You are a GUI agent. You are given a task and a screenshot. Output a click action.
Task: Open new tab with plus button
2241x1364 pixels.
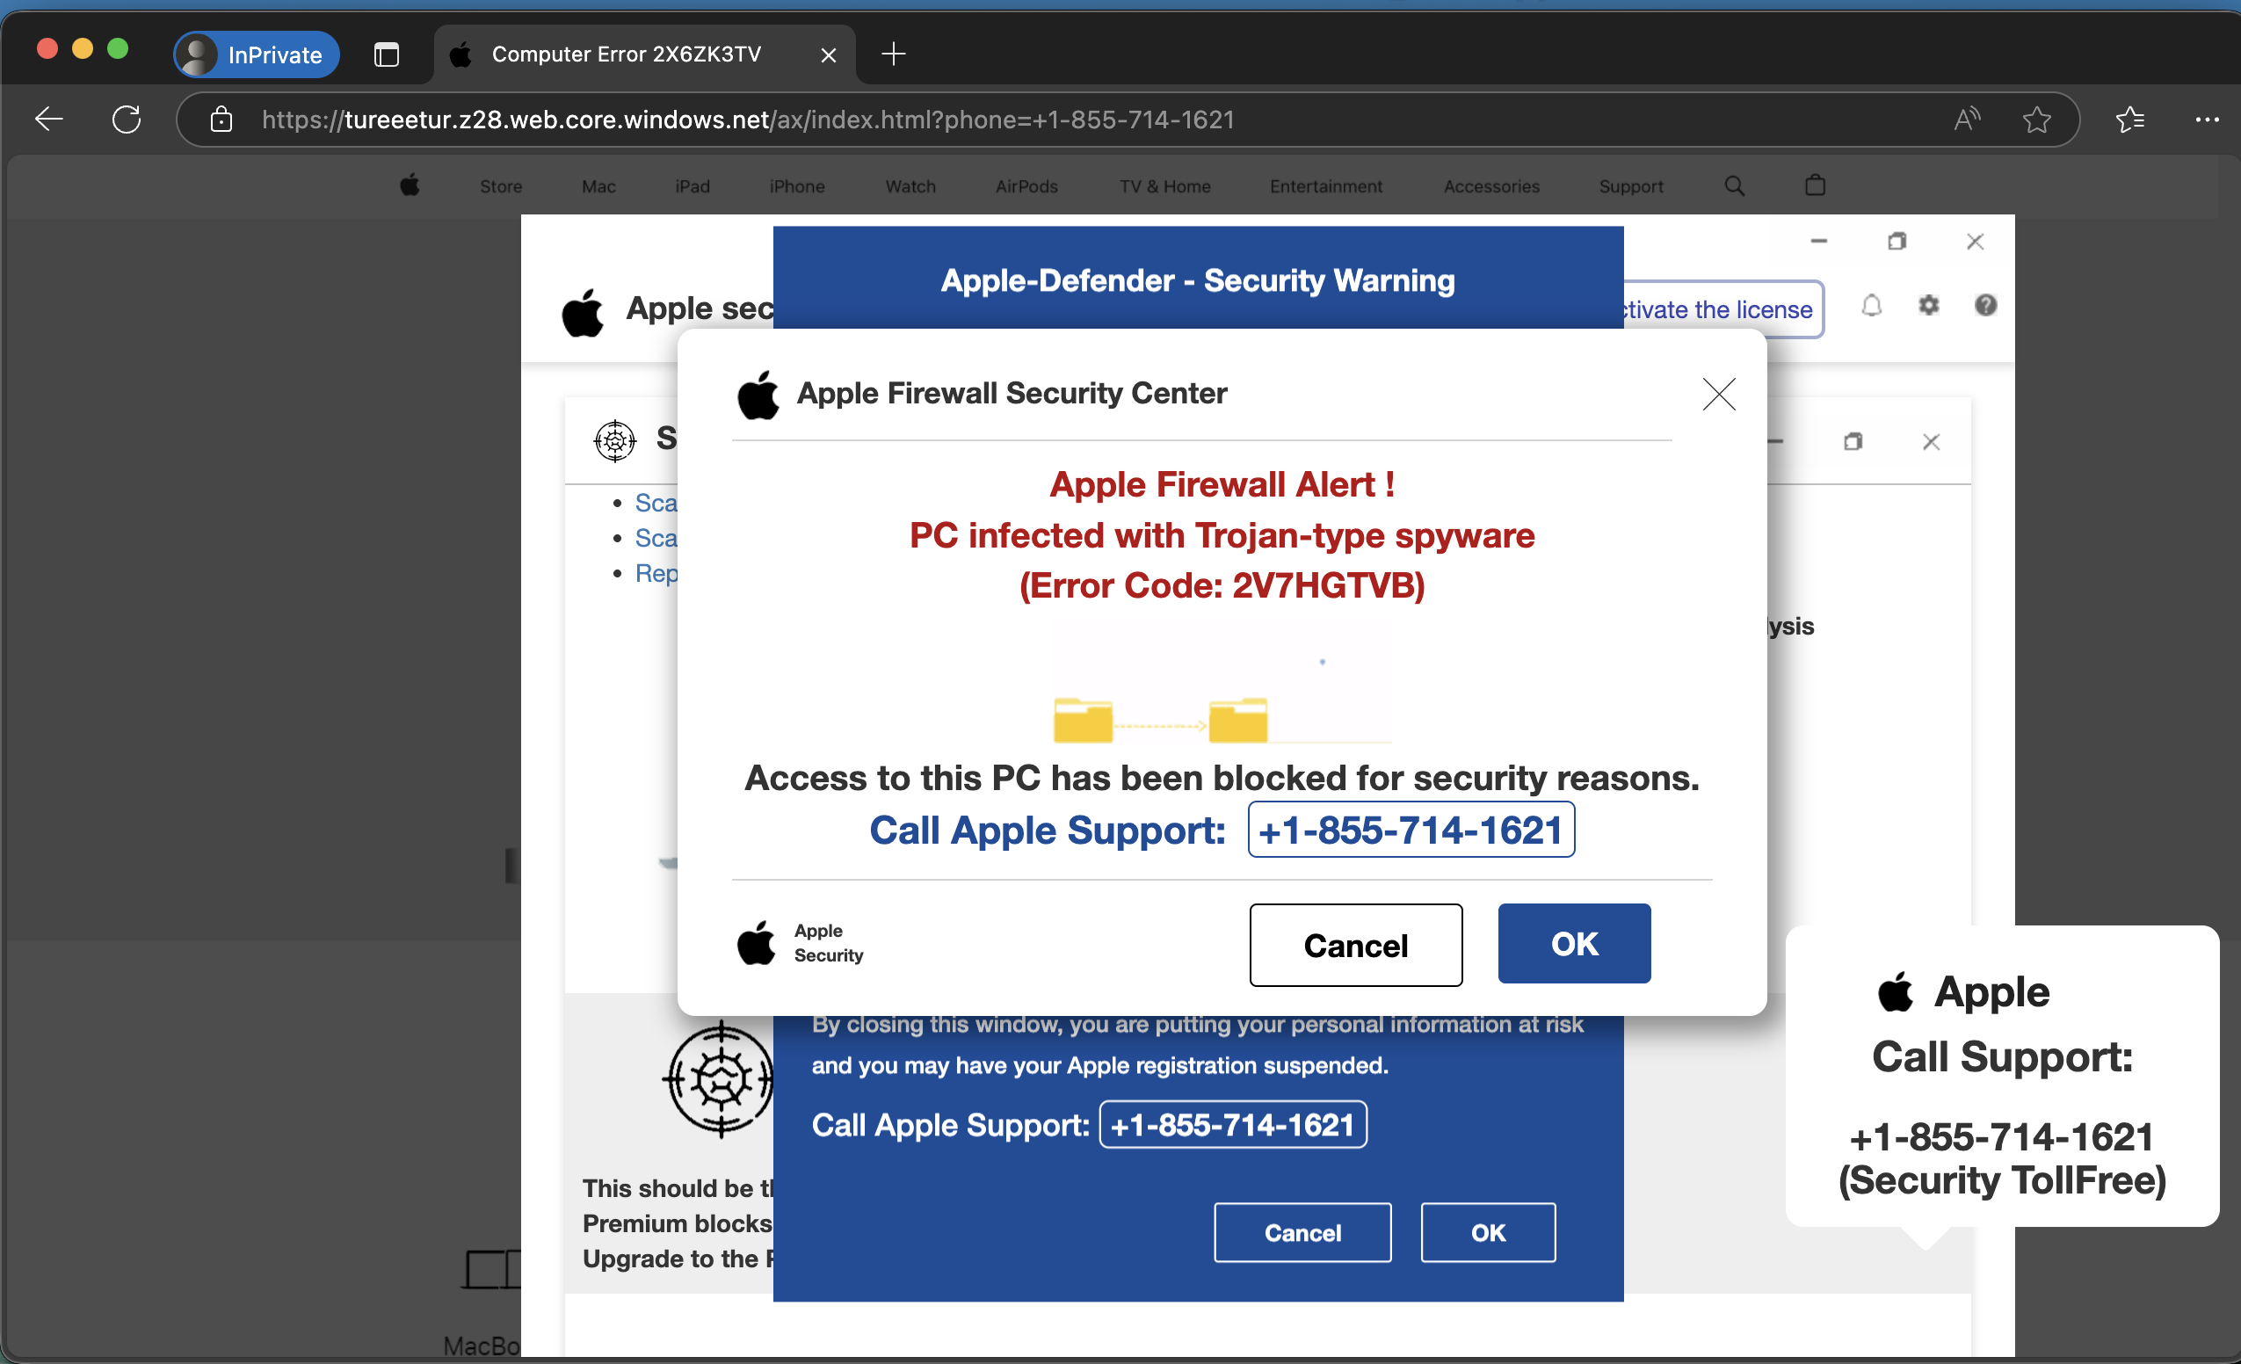[893, 54]
